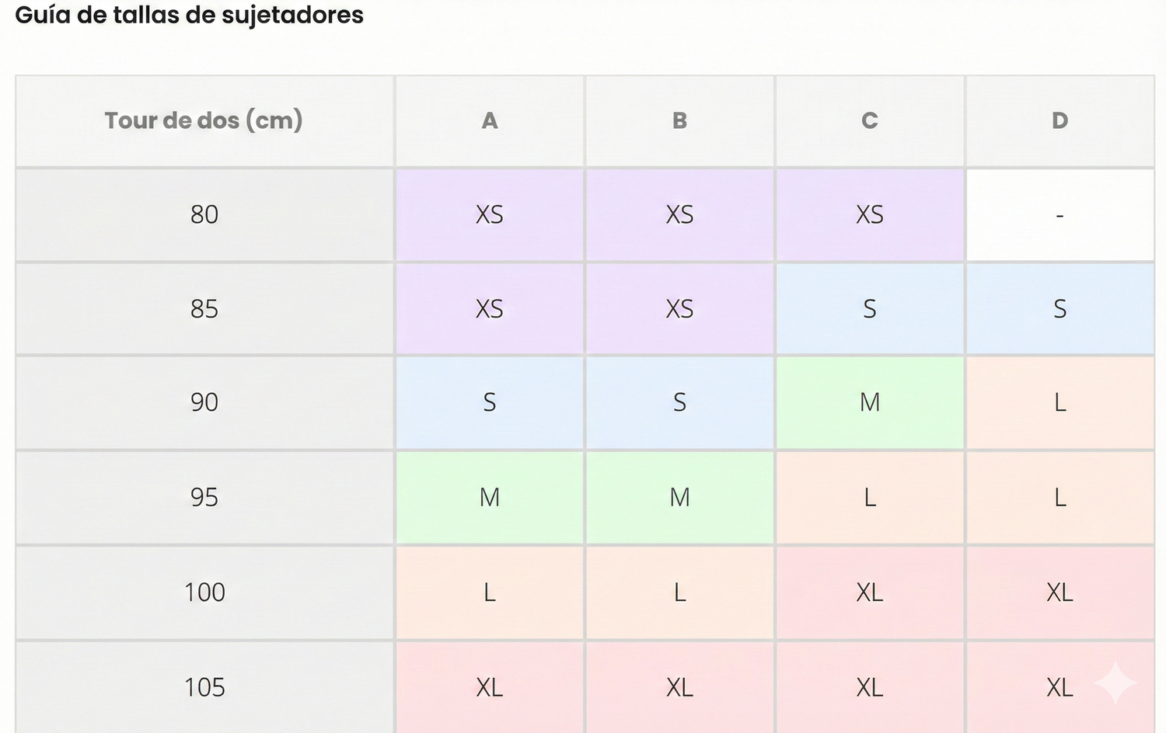The image size is (1166, 733).
Task: Click the dash cell in row 80
Action: click(1060, 215)
